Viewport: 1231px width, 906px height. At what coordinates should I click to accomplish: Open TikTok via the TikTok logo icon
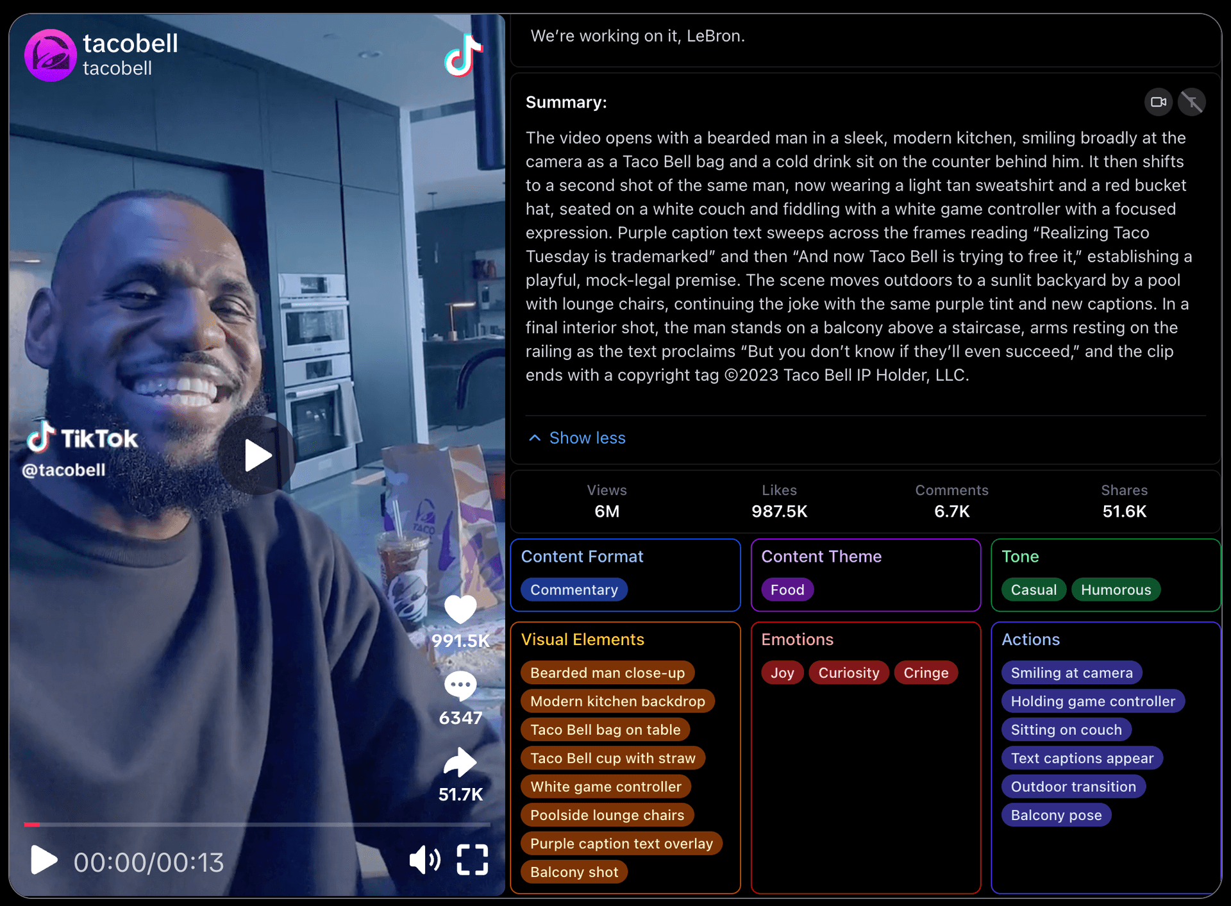point(463,55)
